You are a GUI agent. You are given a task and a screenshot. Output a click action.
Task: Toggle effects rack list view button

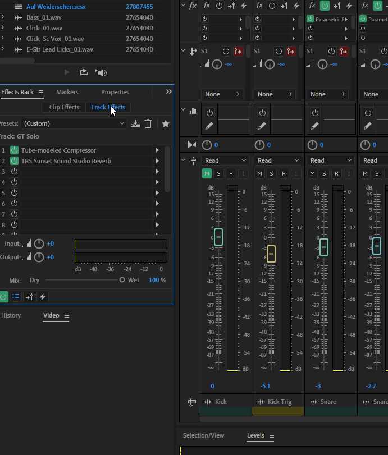[x=16, y=297]
